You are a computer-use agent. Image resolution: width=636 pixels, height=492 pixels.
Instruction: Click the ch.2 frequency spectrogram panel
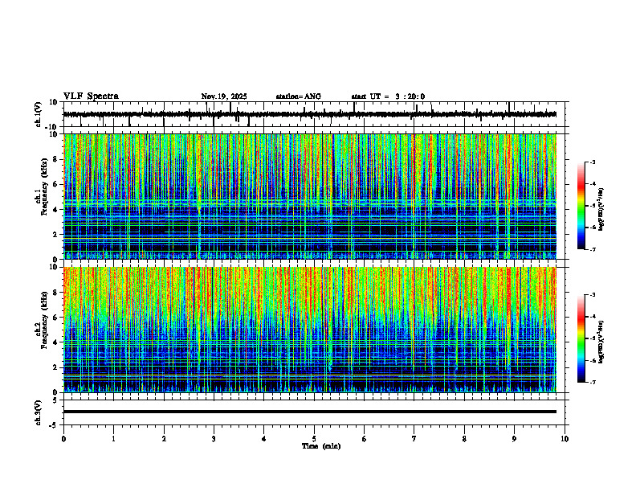point(310,330)
